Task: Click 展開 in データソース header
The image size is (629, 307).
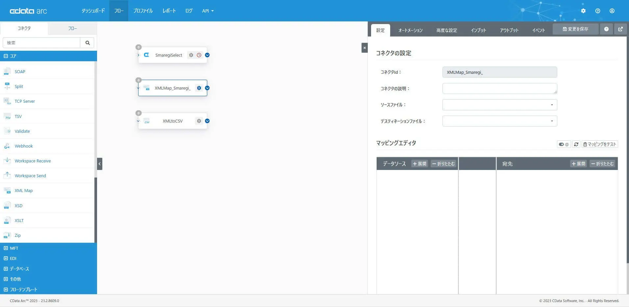Action: coord(419,164)
